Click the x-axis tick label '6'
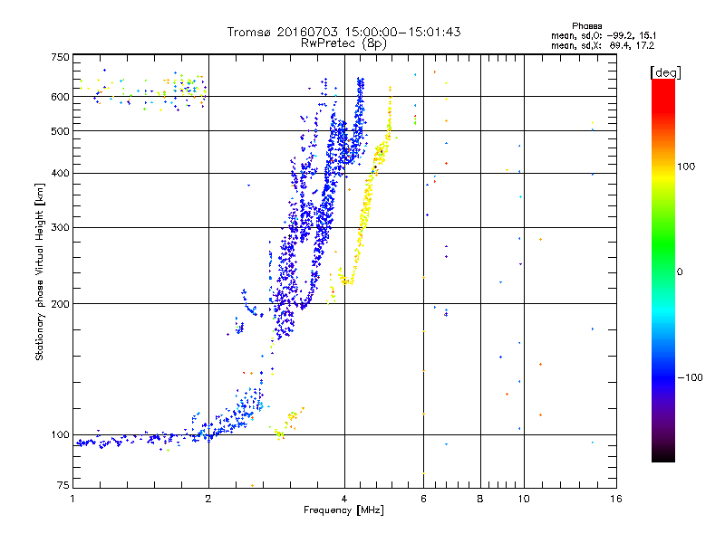Viewport: 725px width, 543px height. (x=423, y=499)
